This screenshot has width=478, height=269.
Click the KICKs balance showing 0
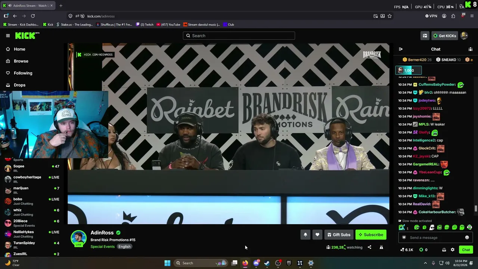click(423, 250)
